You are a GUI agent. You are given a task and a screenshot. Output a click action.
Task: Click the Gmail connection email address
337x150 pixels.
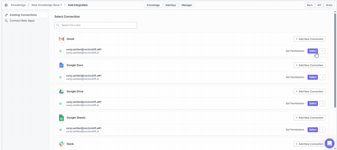(82, 53)
